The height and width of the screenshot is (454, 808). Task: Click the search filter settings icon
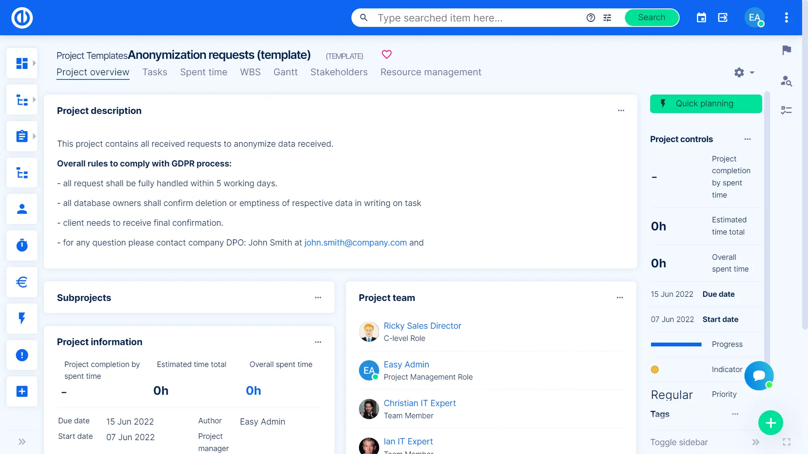click(607, 18)
